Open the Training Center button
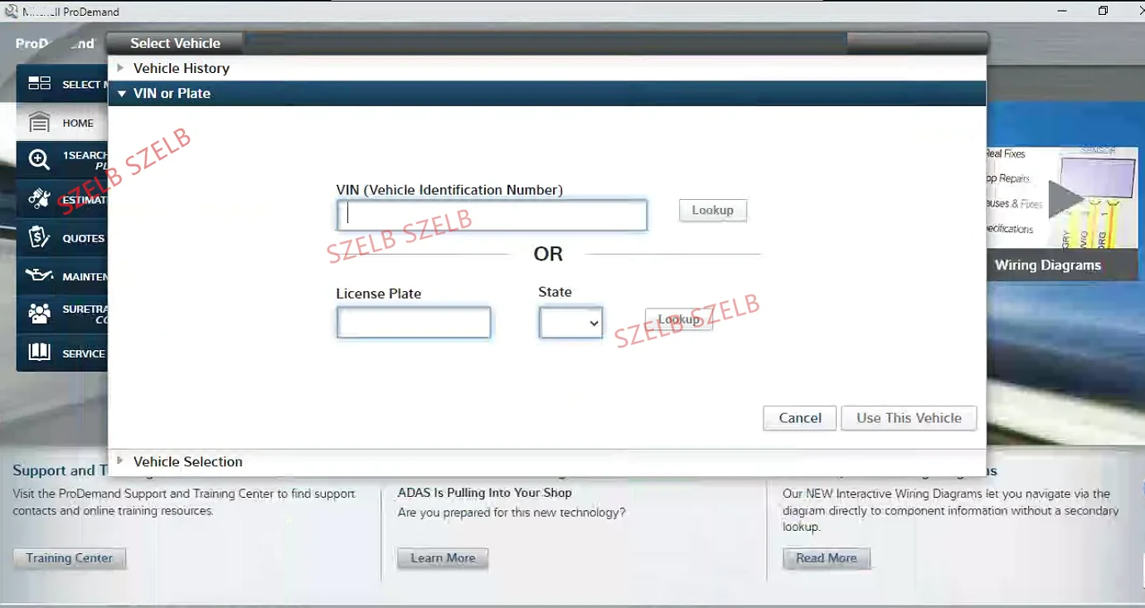This screenshot has width=1145, height=608. pos(70,558)
